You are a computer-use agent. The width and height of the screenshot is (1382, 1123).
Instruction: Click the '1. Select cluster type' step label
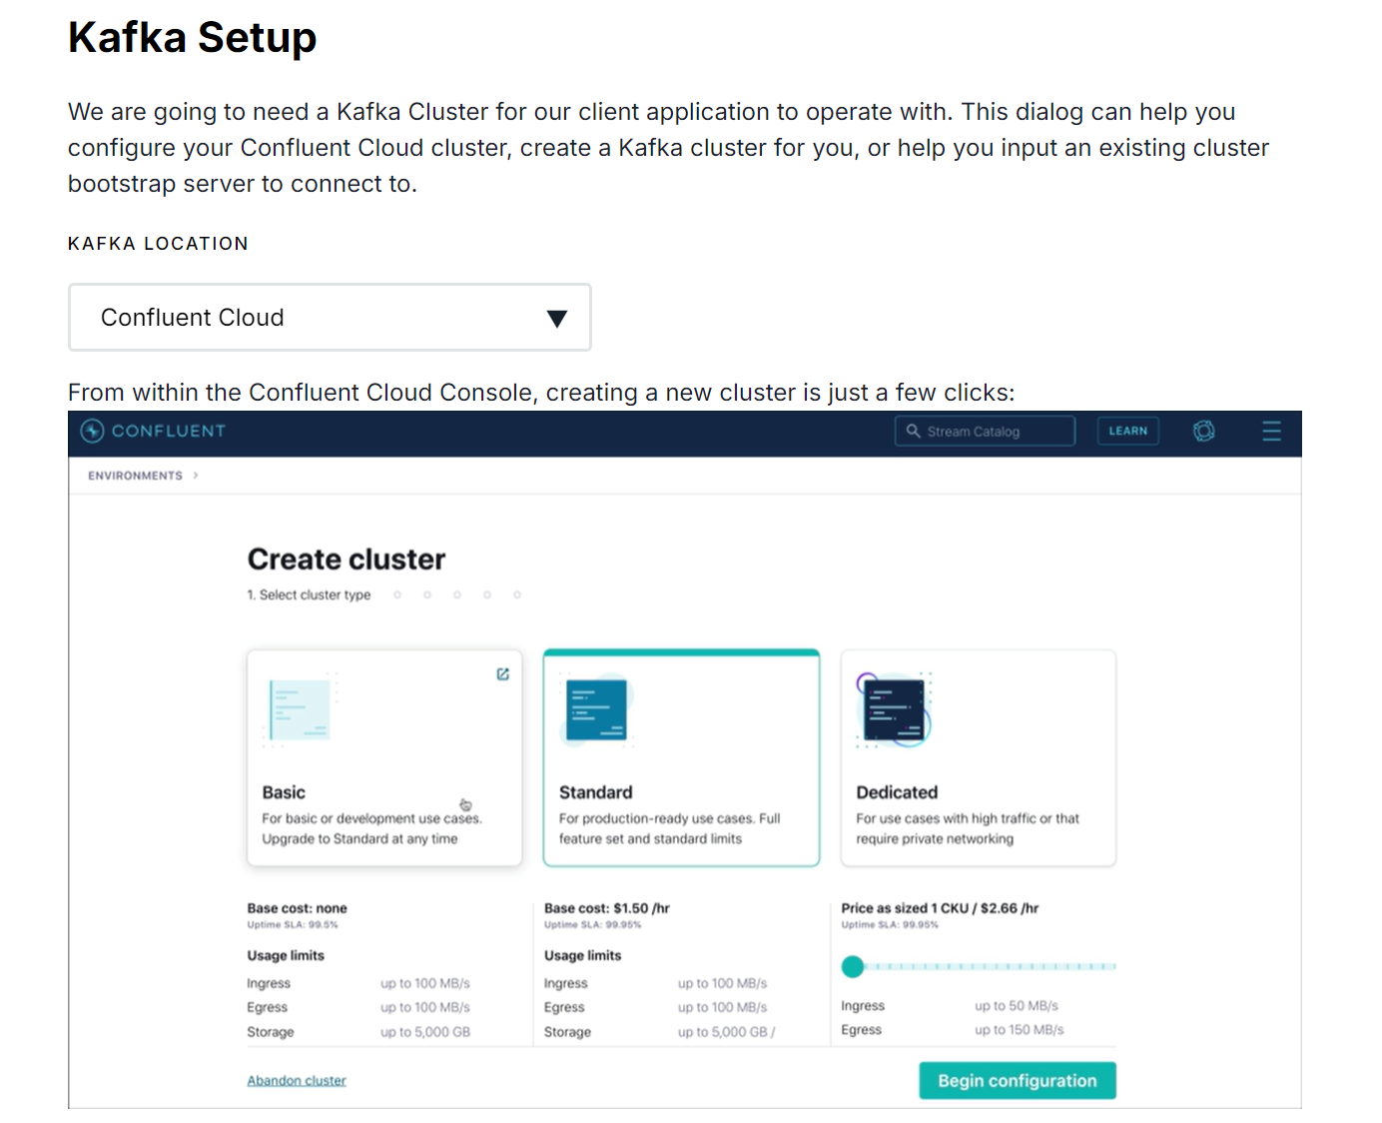click(309, 594)
